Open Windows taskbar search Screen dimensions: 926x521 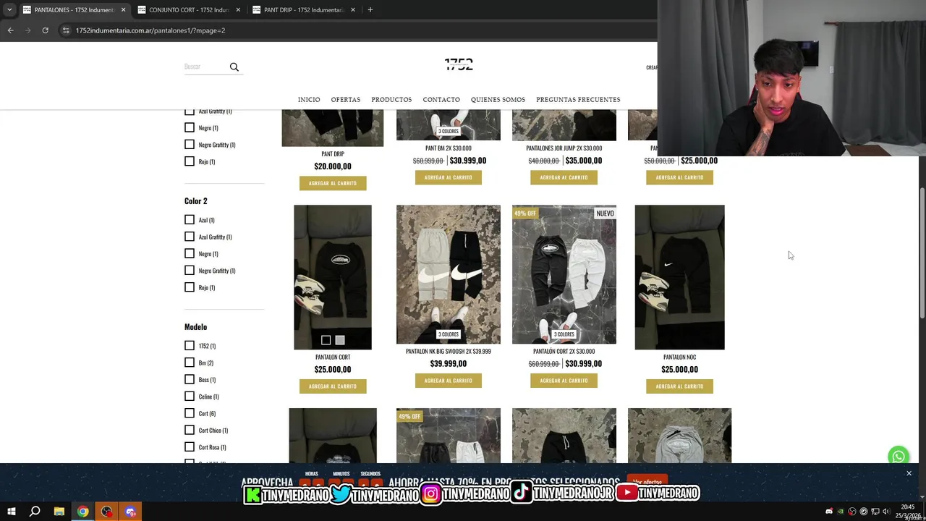pos(35,512)
